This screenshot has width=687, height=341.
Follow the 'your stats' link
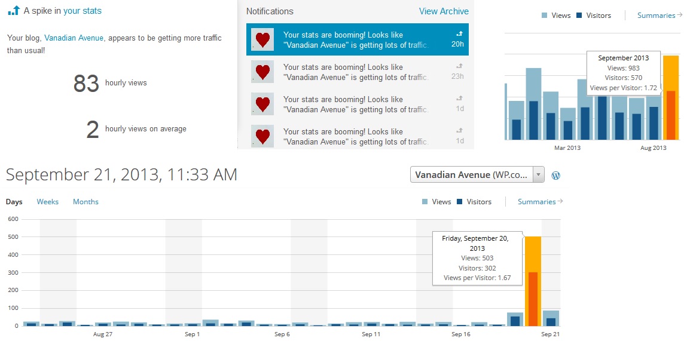coord(83,11)
